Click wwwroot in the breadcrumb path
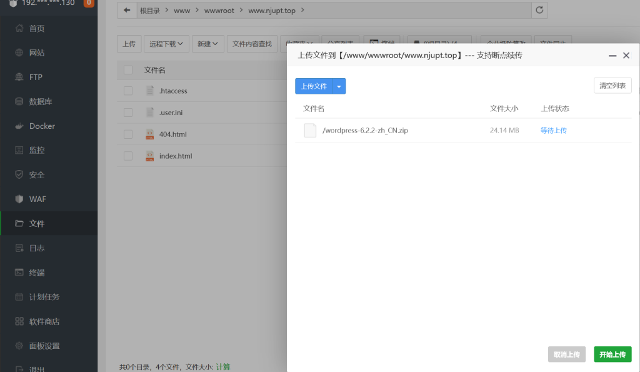 point(219,11)
